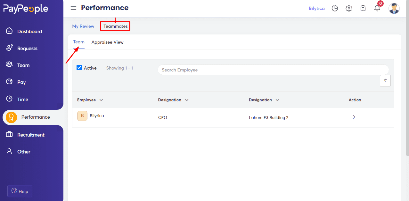Select the Teammates tab
Viewport: 409px width, 201px height.
click(x=116, y=26)
